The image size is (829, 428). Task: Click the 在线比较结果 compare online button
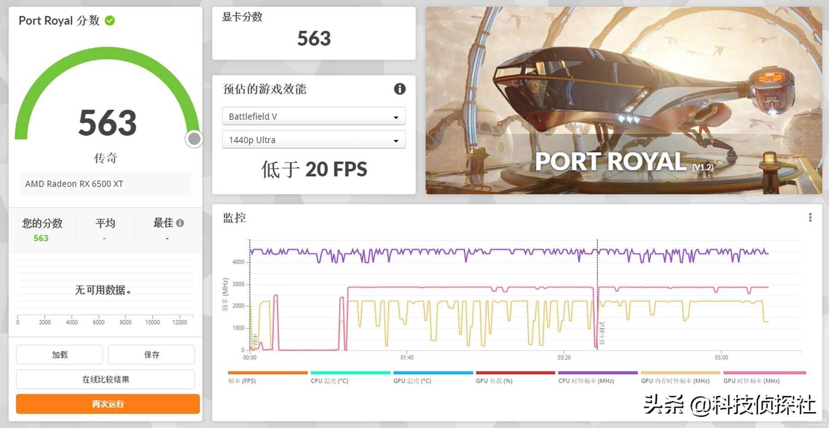click(x=105, y=379)
